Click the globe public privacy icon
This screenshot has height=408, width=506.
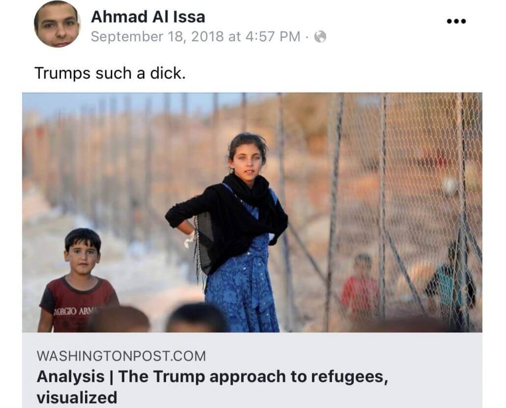point(320,36)
